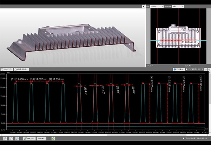Click the スムージング button
Screen dimensions: 211x145
[7, 70]
